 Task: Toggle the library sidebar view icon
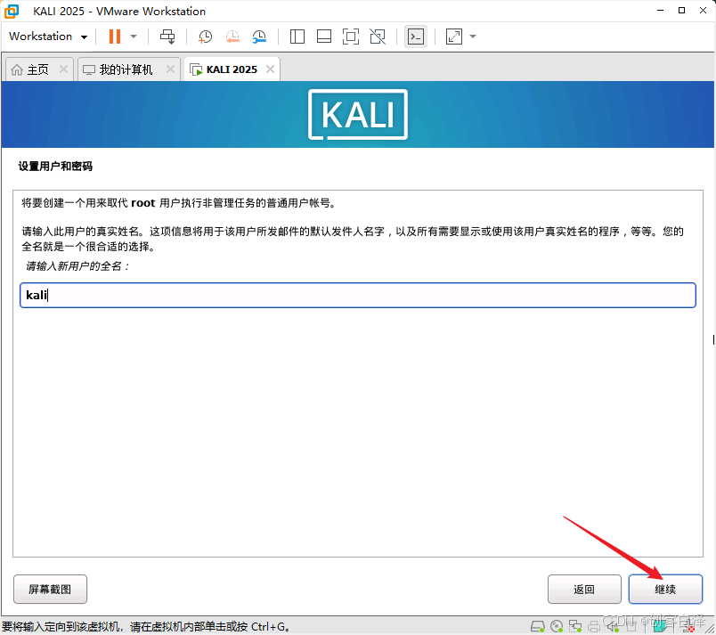pos(297,37)
